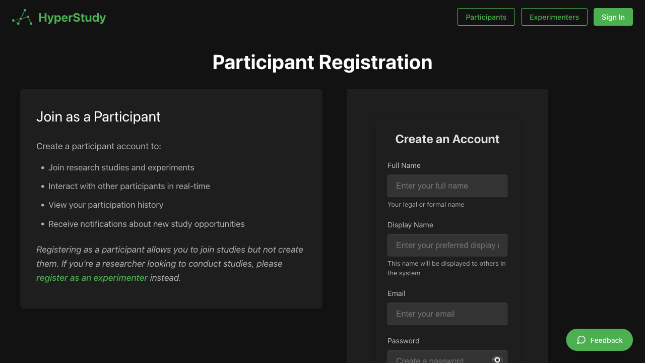Toggle password visibility for the Create a password field
The height and width of the screenshot is (363, 645).
click(497, 359)
